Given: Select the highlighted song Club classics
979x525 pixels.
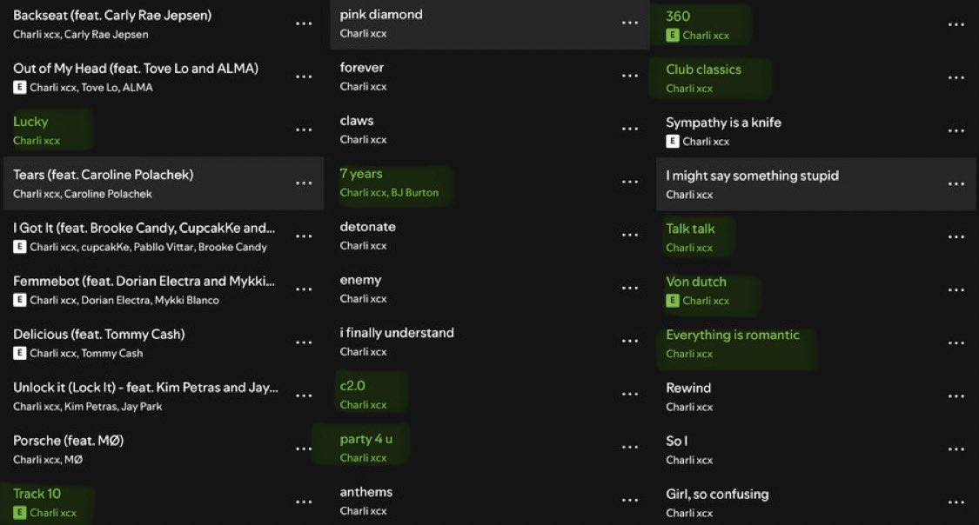Looking at the screenshot, I should point(703,70).
